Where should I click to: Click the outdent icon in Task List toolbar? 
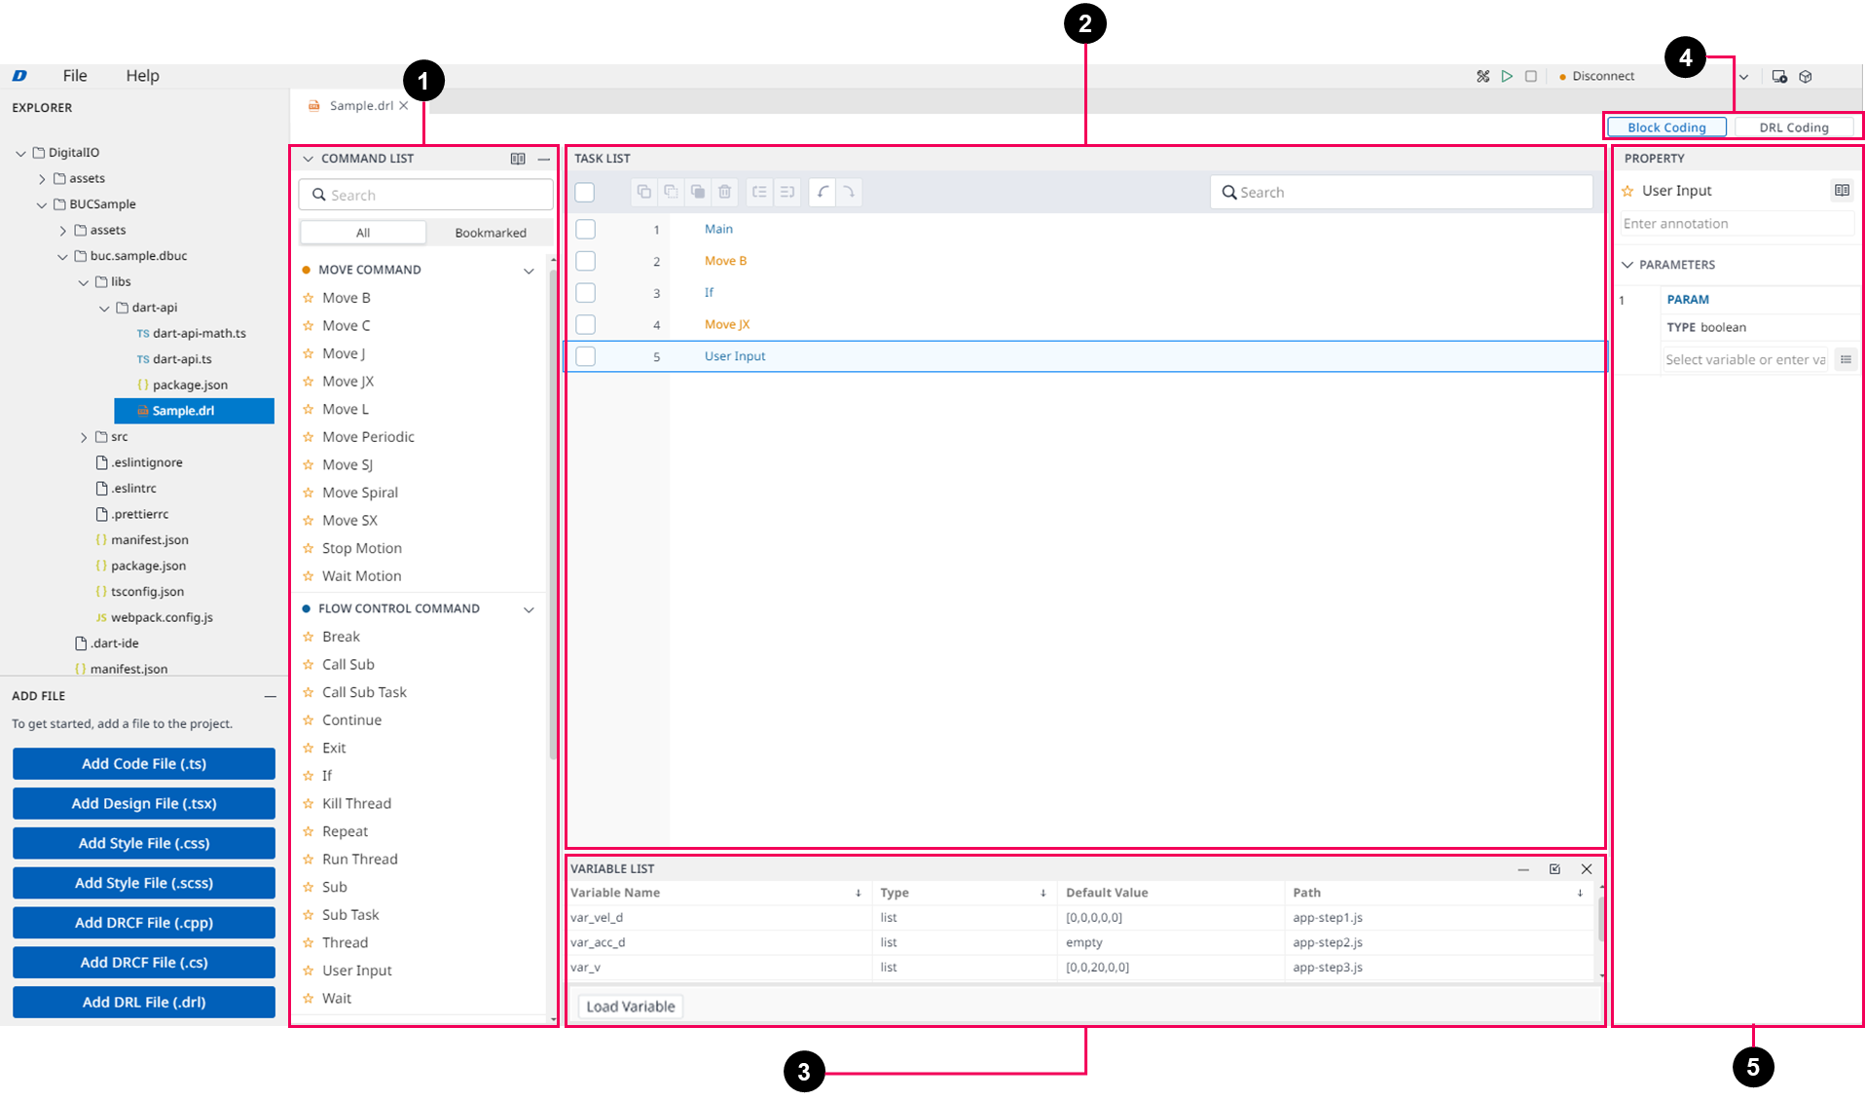pyautogui.click(x=760, y=192)
